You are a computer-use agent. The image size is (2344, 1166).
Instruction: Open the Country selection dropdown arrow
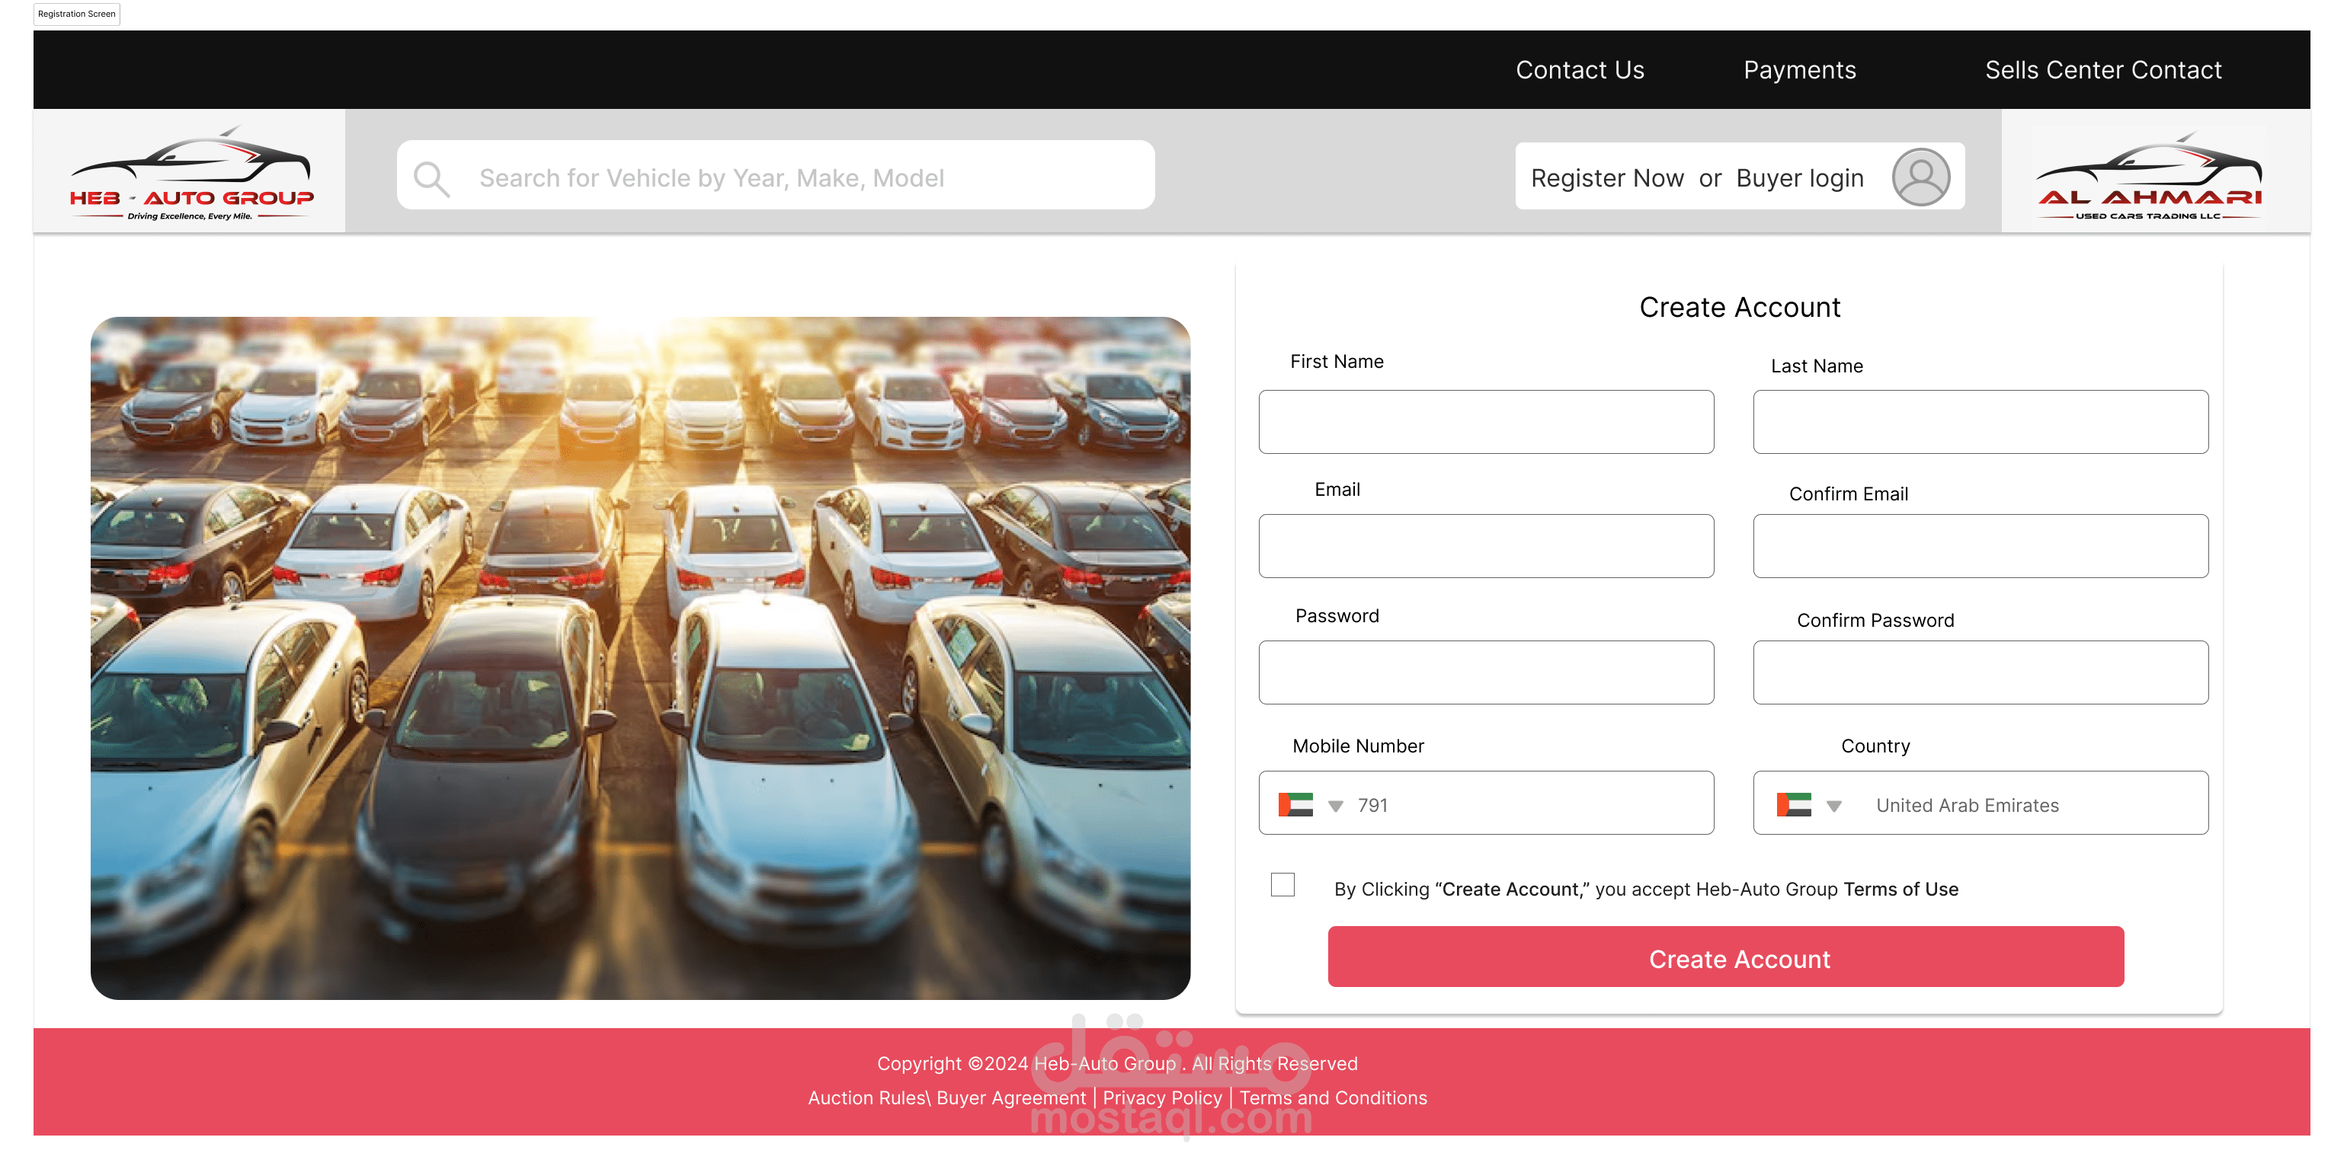tap(1833, 806)
